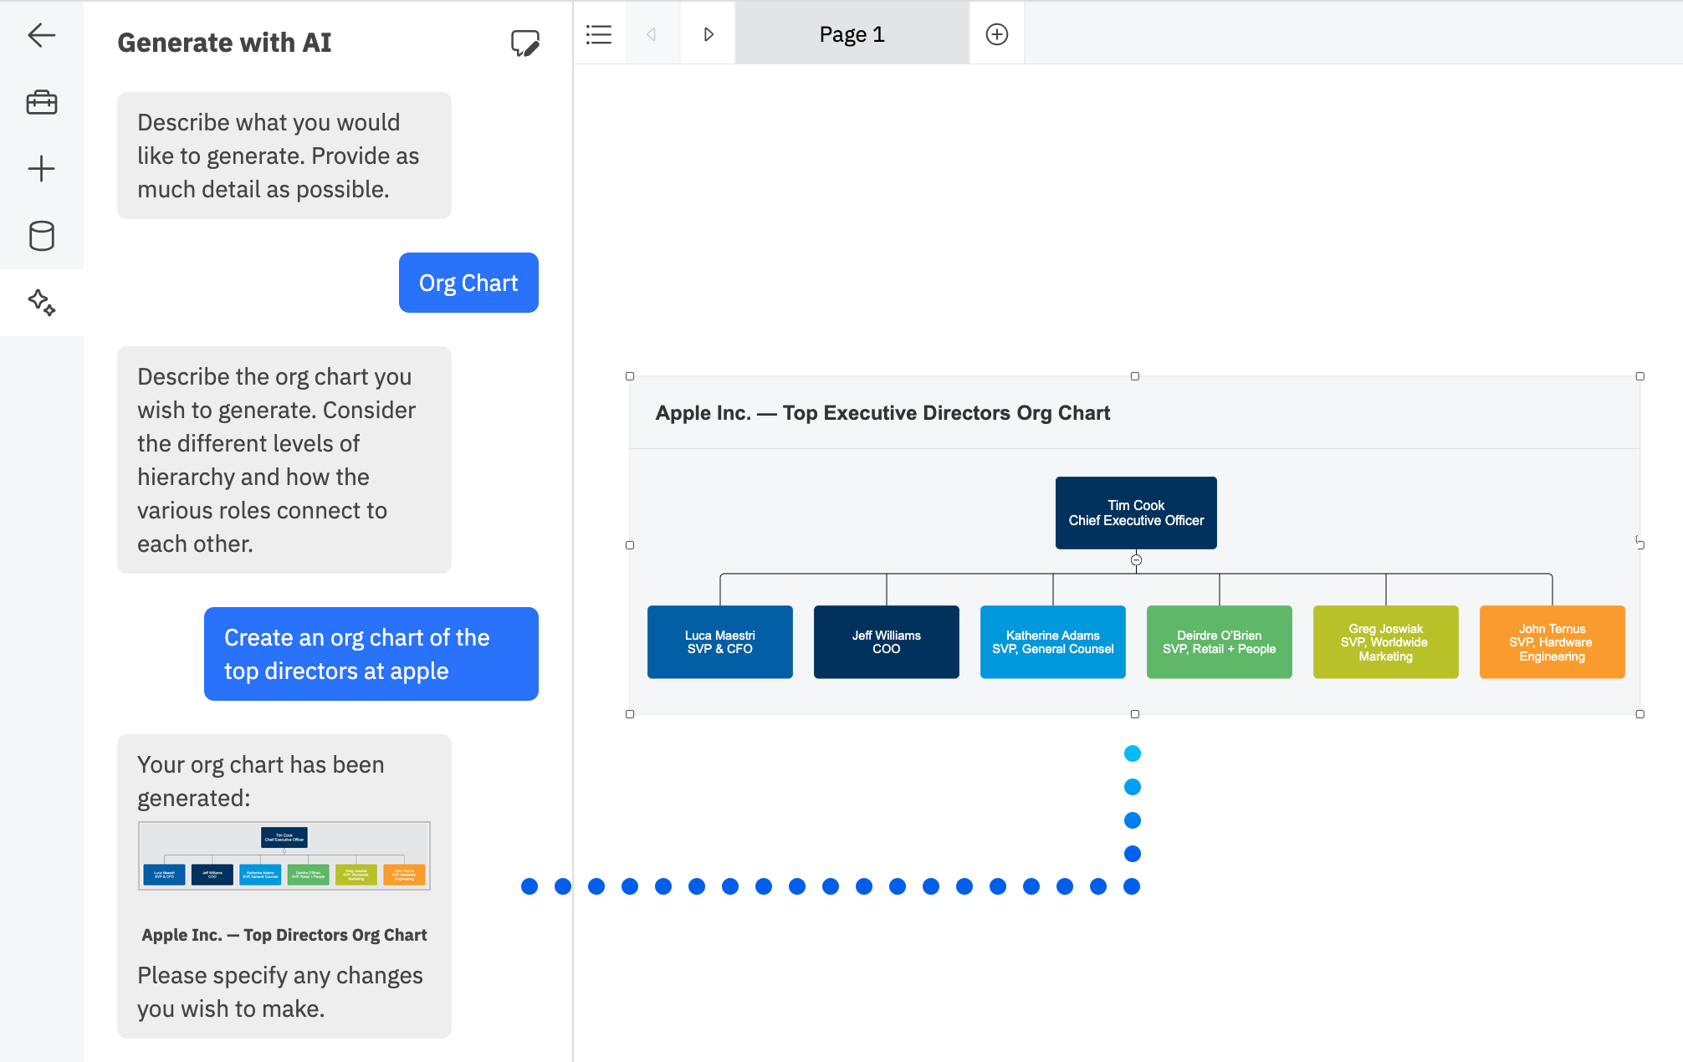Click the generated org chart thumbnail preview
Screen dimensions: 1683x1062
[284, 855]
